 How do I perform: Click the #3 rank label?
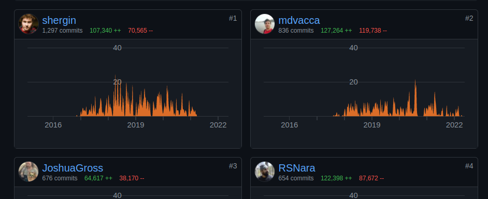[233, 166]
